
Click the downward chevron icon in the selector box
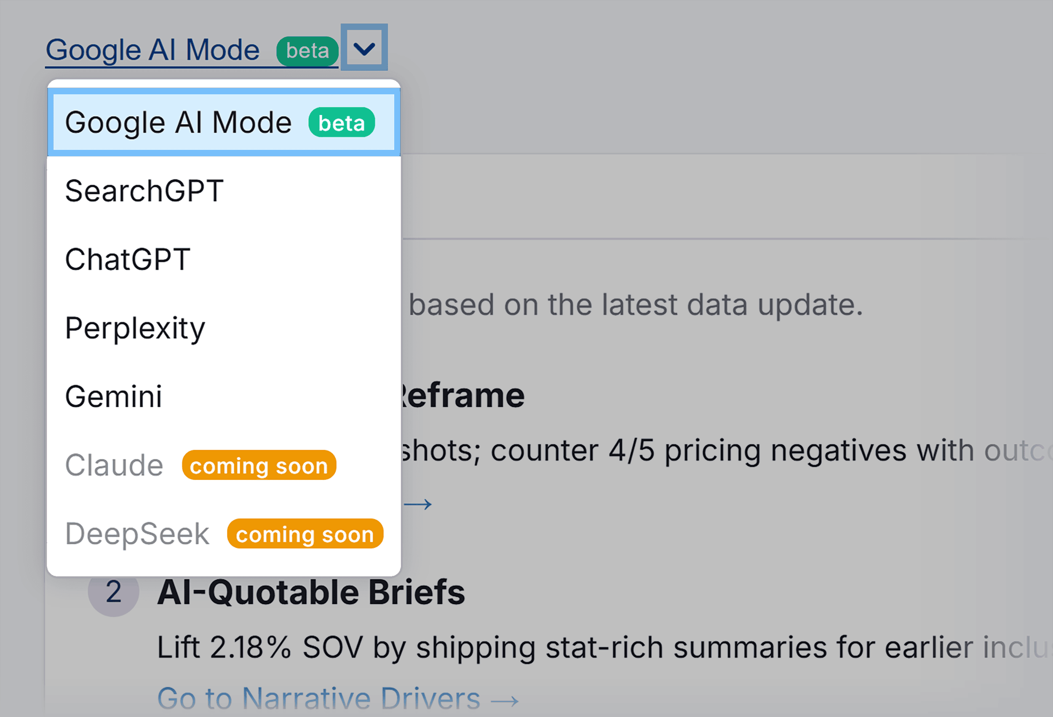click(364, 47)
